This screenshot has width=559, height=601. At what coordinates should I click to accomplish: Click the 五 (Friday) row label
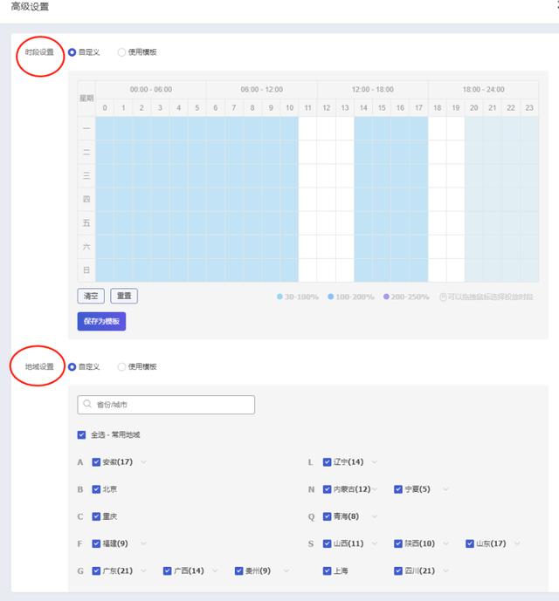click(x=86, y=223)
